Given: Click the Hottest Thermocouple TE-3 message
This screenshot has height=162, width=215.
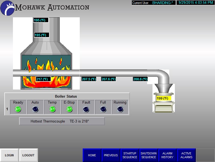Looking at the screenshot, I should tap(62, 121).
